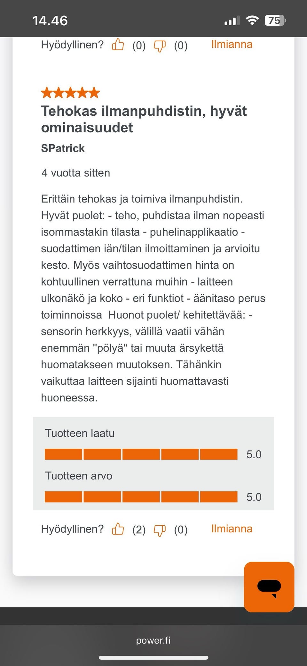Open reviewer profile SPatrick

(x=63, y=148)
